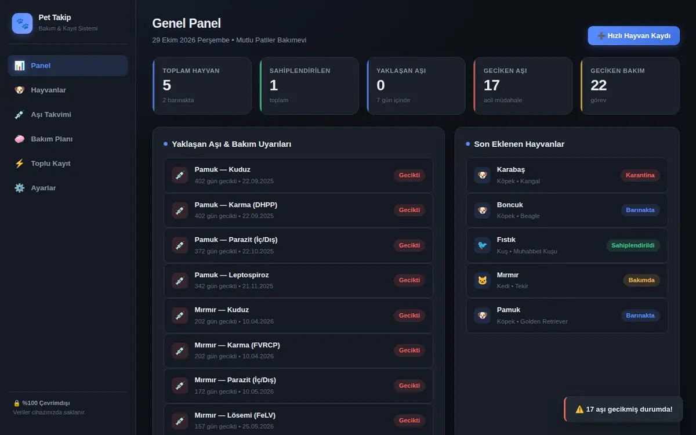
Task: Click the dog icon next to Pamuk the Golden Retriever
Action: 482,316
